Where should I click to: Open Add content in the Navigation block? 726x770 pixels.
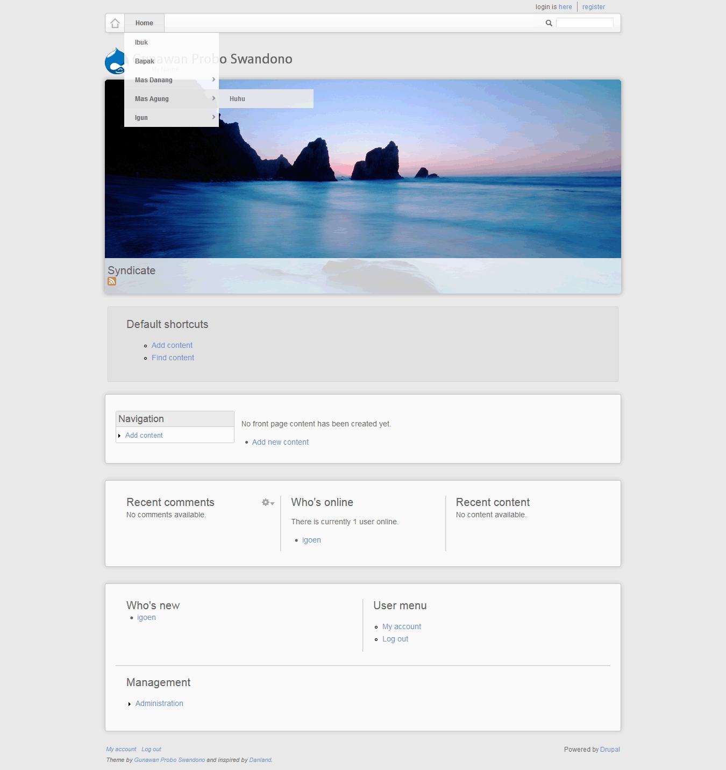[144, 436]
